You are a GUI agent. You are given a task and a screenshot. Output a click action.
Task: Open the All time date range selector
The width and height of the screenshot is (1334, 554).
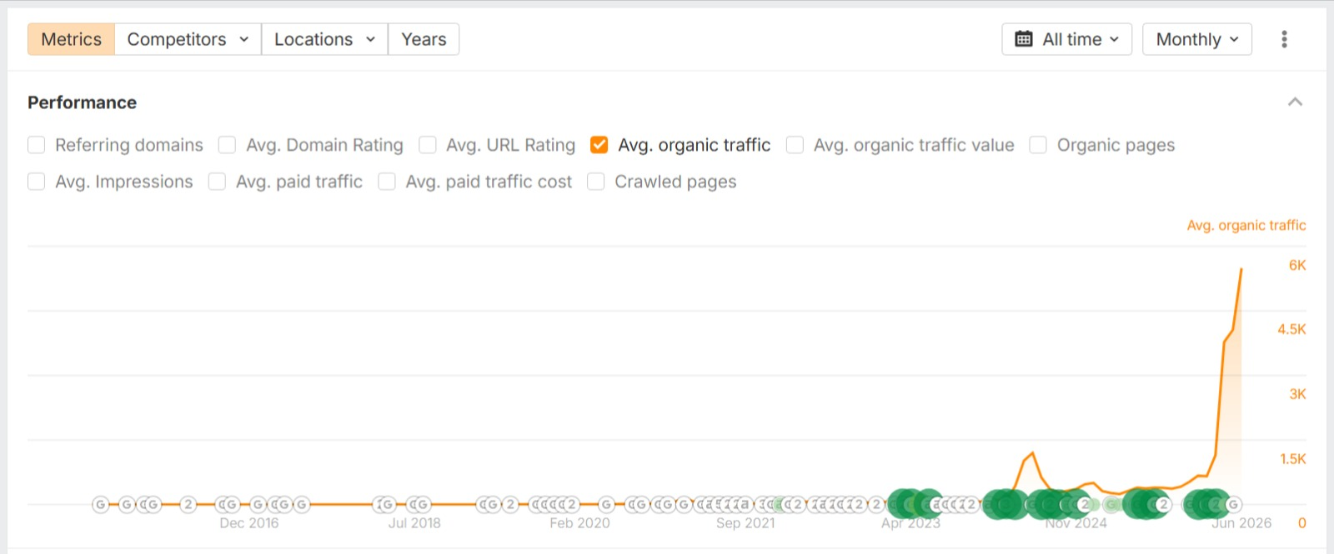1066,39
